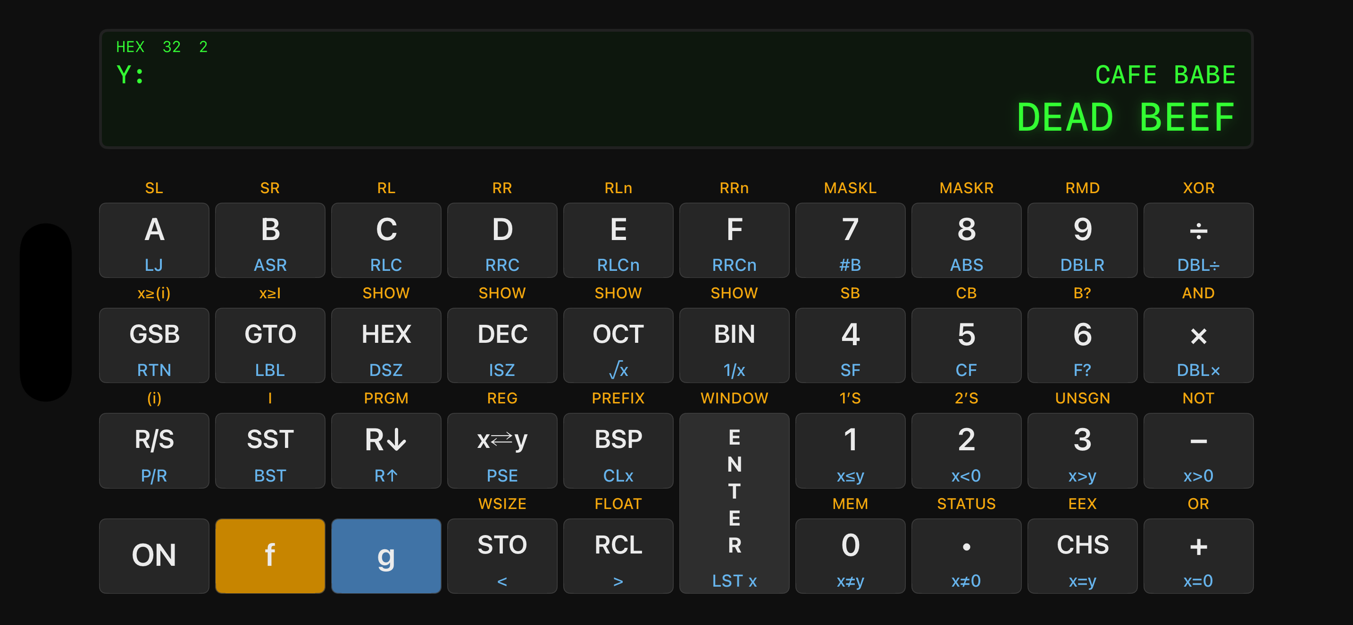
Task: Click the STO store key
Action: [502, 556]
